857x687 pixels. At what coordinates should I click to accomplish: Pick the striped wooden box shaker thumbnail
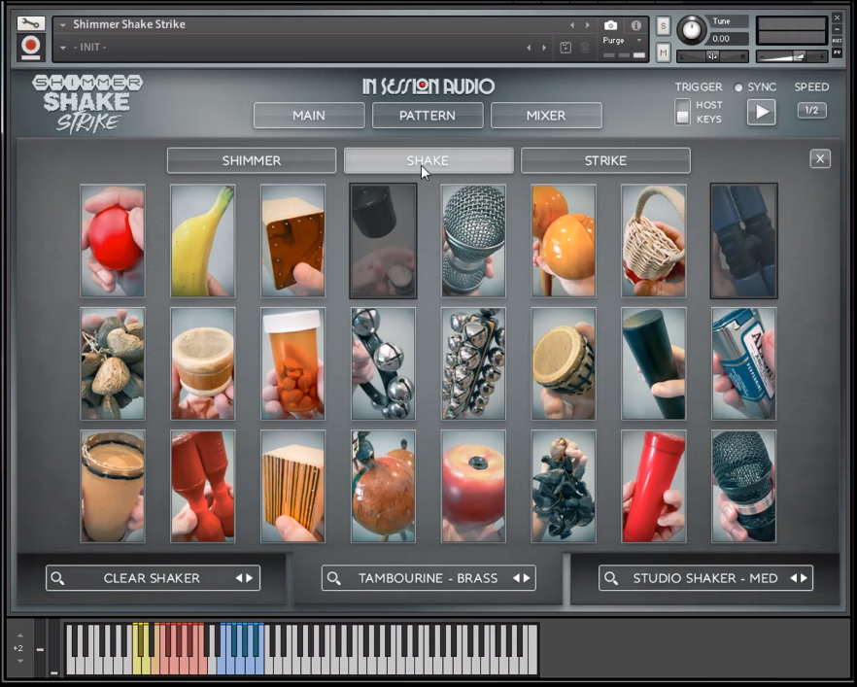(x=293, y=487)
